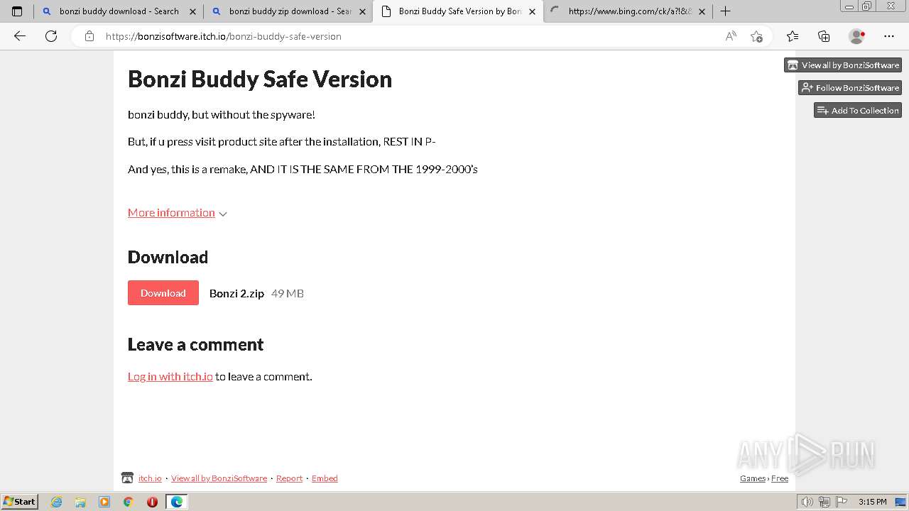Click the itch.io footer logo icon
Screen dimensions: 909x511
pyautogui.click(x=127, y=478)
